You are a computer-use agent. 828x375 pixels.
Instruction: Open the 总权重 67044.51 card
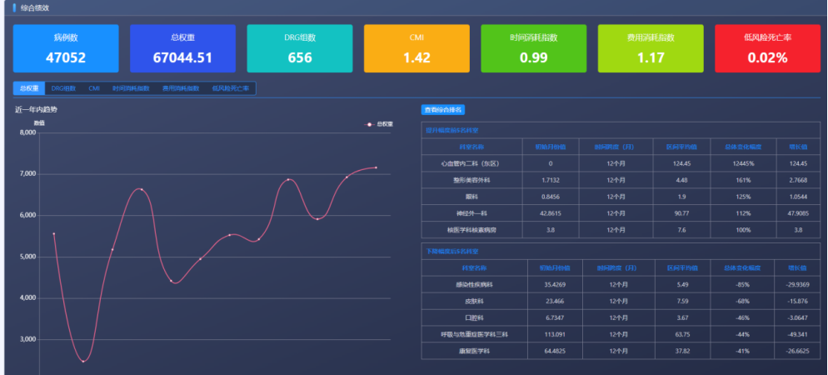click(x=182, y=48)
